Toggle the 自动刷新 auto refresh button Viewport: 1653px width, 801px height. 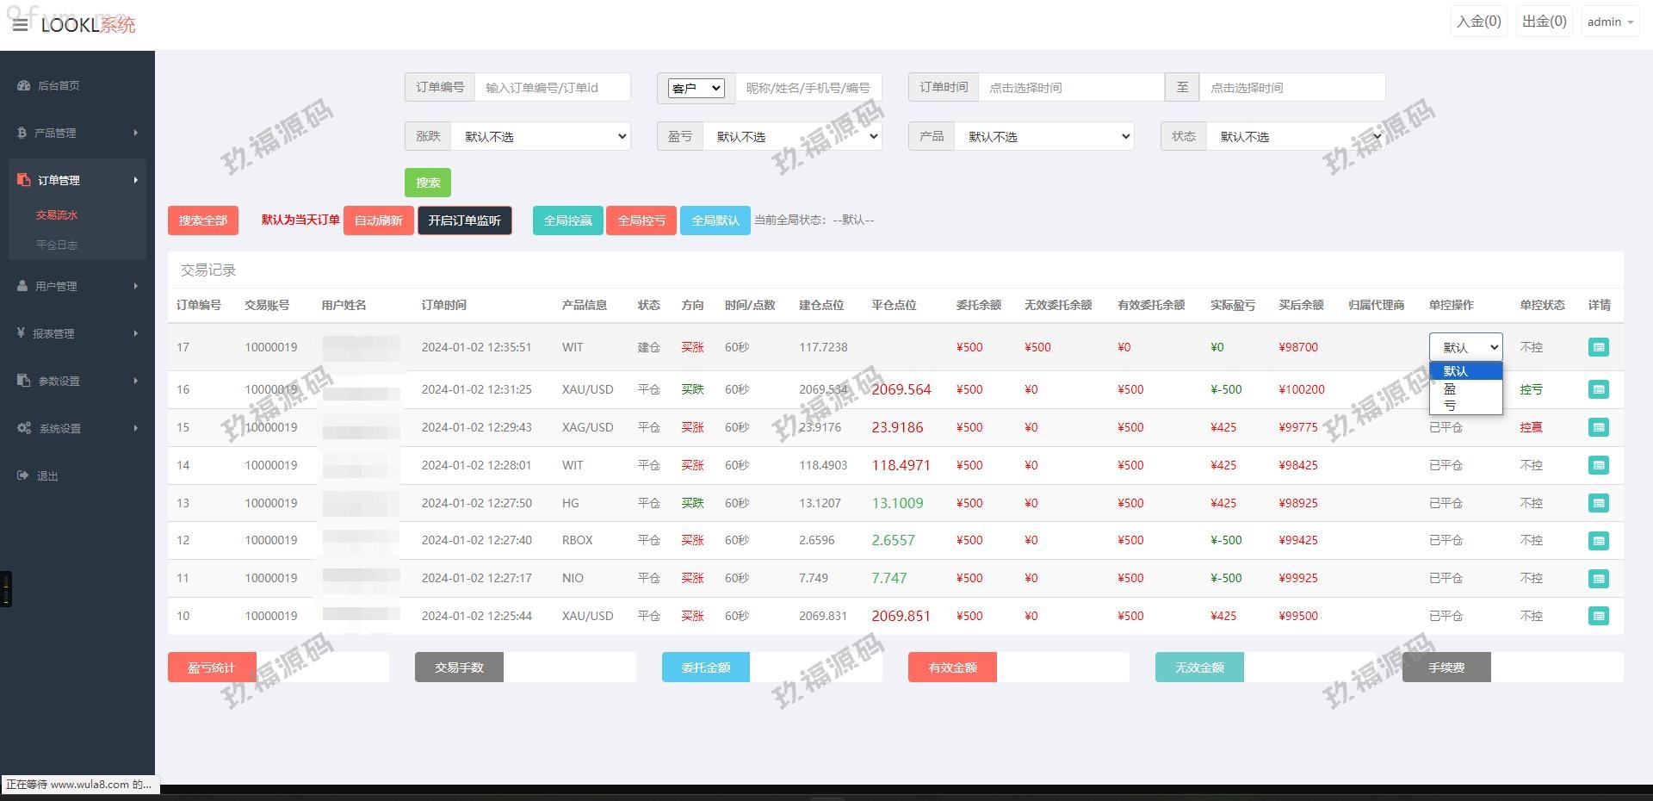pos(379,220)
